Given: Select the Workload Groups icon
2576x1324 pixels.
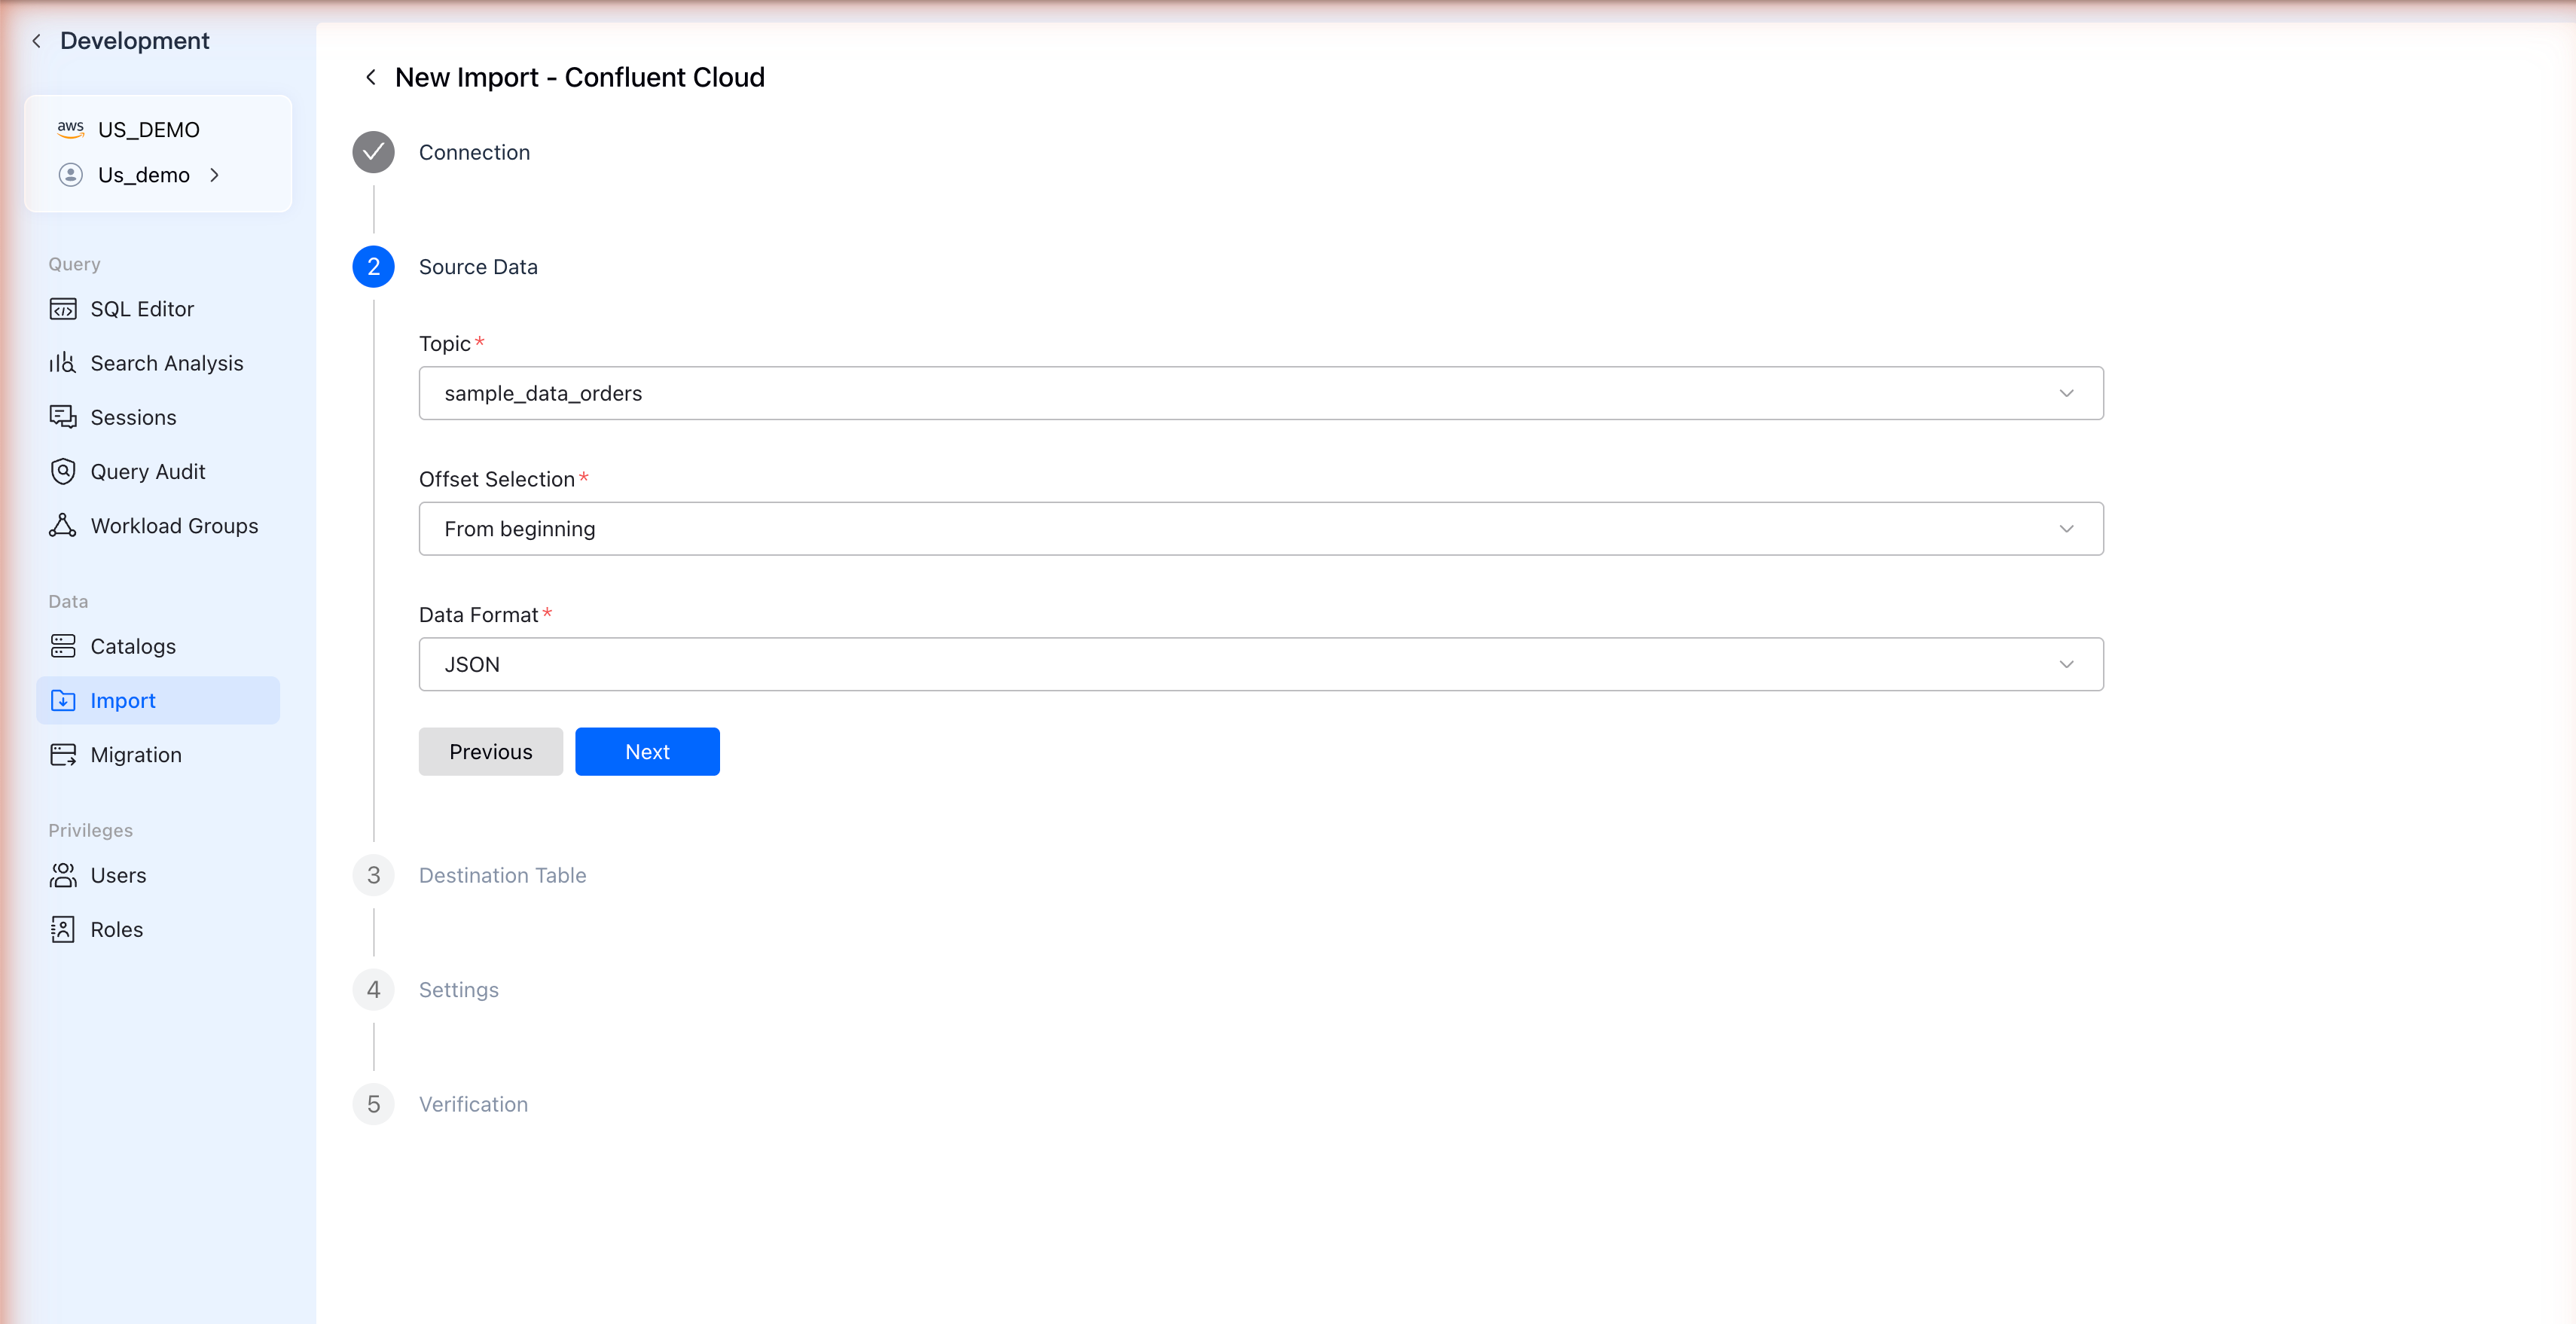Looking at the screenshot, I should tap(62, 525).
